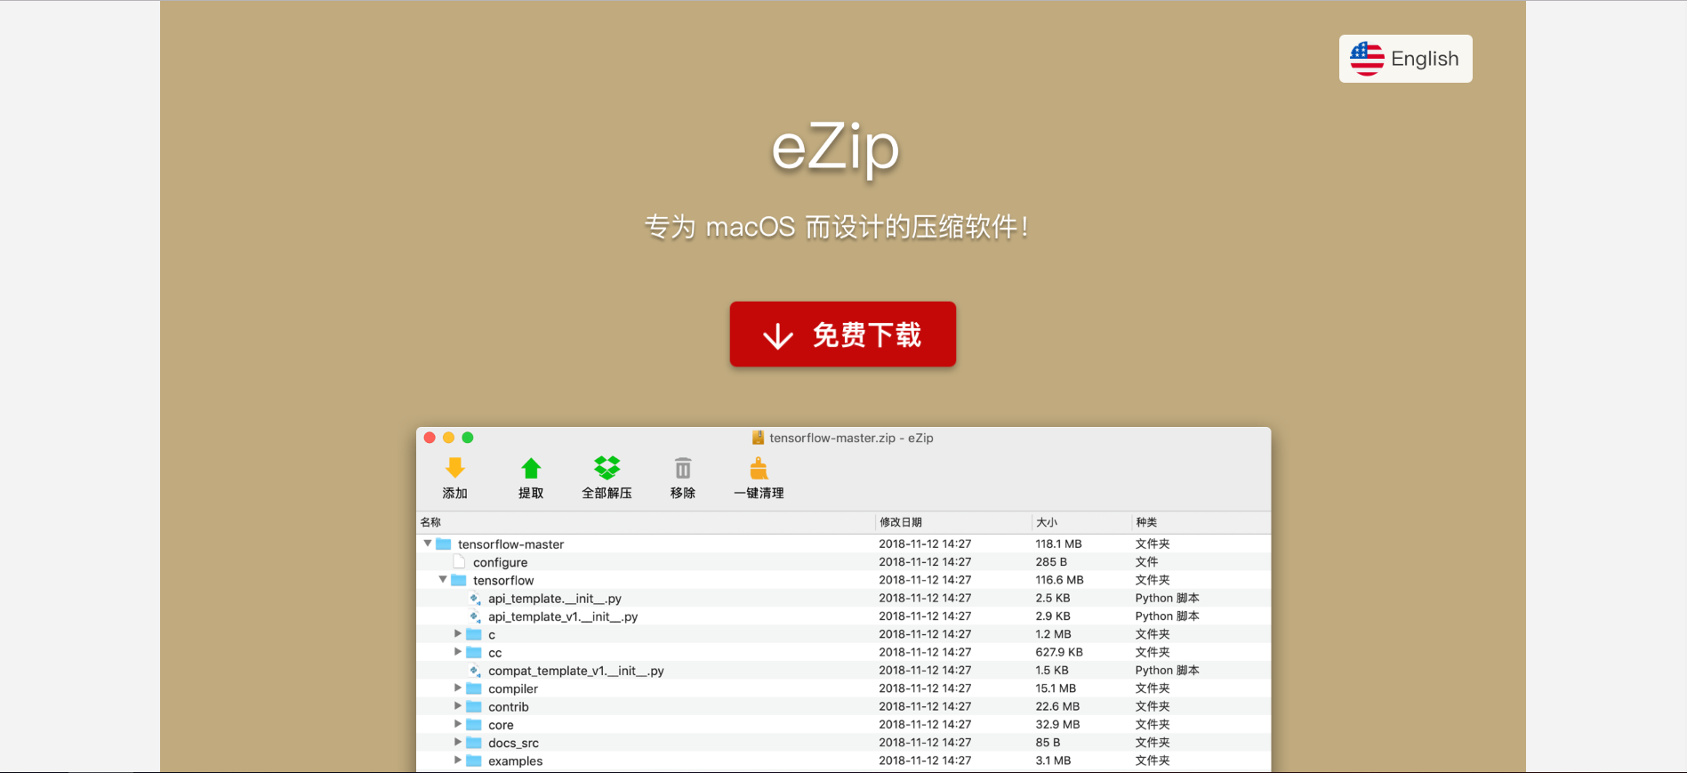Screen dimensions: 1687x773
Task: Click the 2.5 KB size value
Action: (1053, 598)
